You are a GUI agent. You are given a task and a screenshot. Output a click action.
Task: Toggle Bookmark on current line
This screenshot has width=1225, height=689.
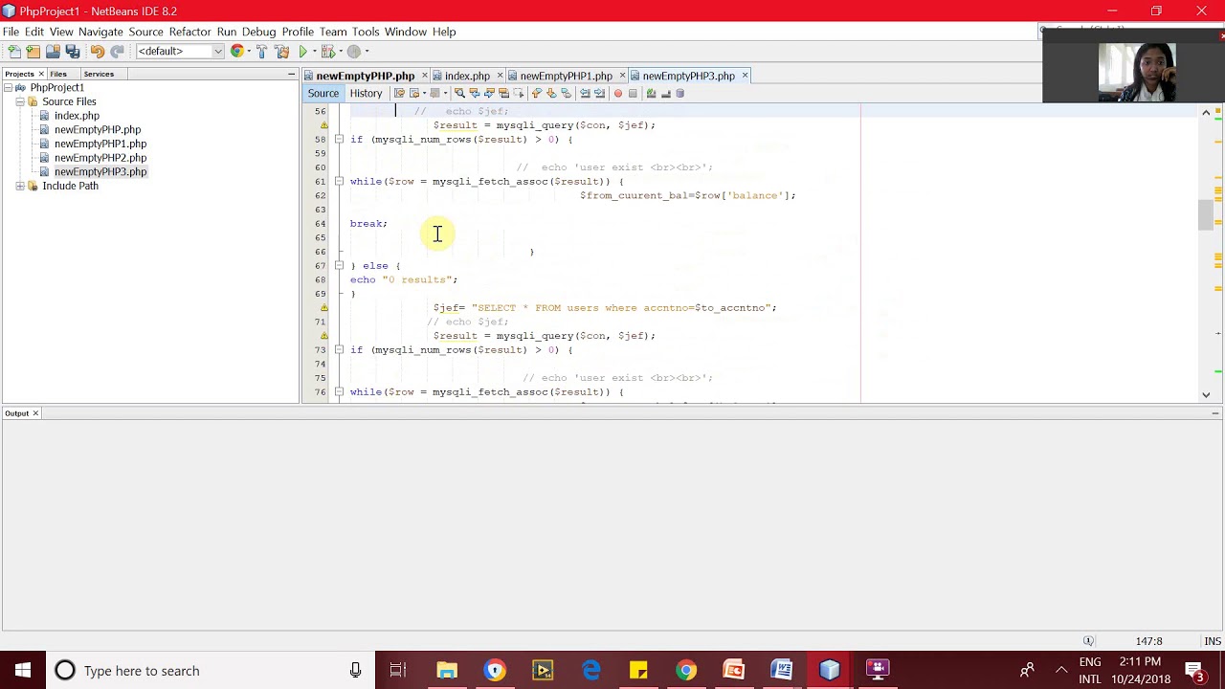click(566, 93)
